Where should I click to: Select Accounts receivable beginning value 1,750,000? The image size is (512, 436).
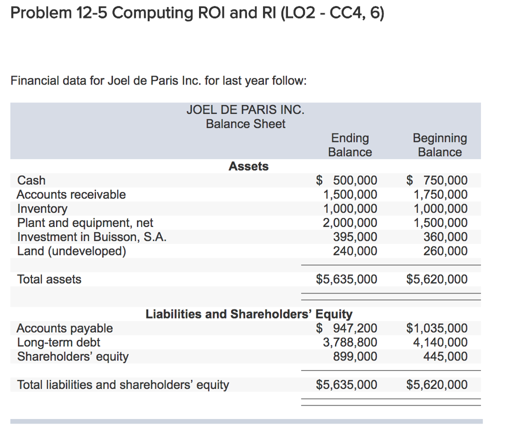440,194
